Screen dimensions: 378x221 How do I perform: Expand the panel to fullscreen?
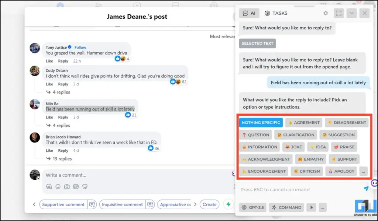tap(339, 13)
